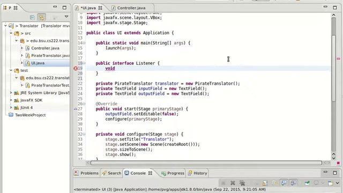Click the PirateTranslator.java file icon in tree
343x193 pixels.
27,56
